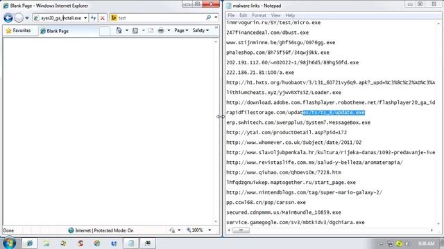Open the Windows Start menu orb
Image resolution: width=444 pixels, height=249 pixels.
coord(9,243)
